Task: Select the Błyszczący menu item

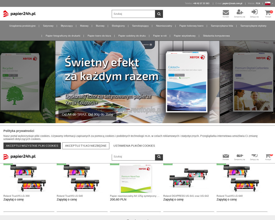Action: click(67, 26)
